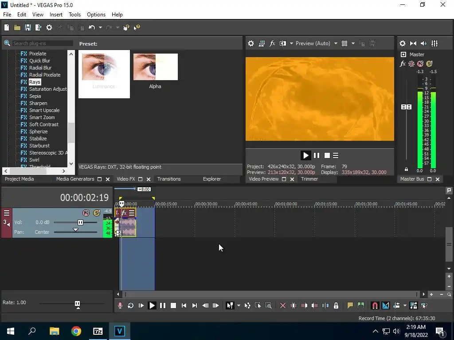Open Video Preview properties gear
454x340 pixels.
point(251,43)
